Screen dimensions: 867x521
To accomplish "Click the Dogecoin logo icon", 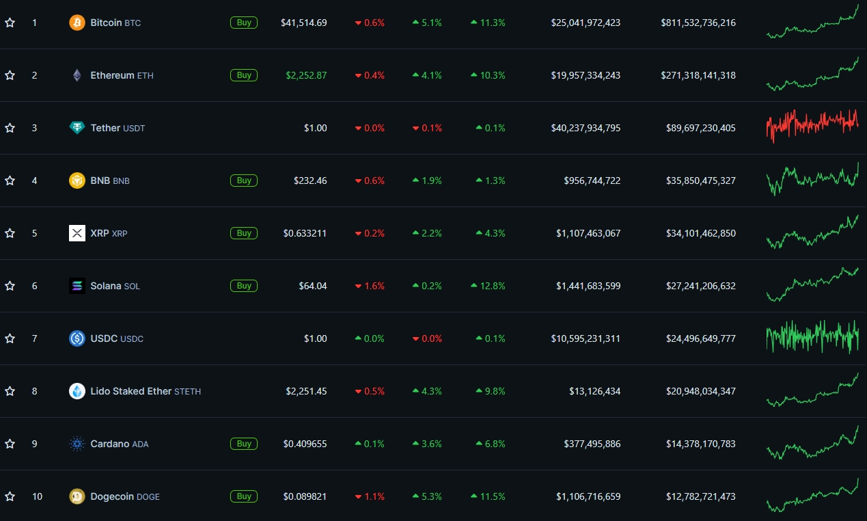I will click(x=77, y=496).
